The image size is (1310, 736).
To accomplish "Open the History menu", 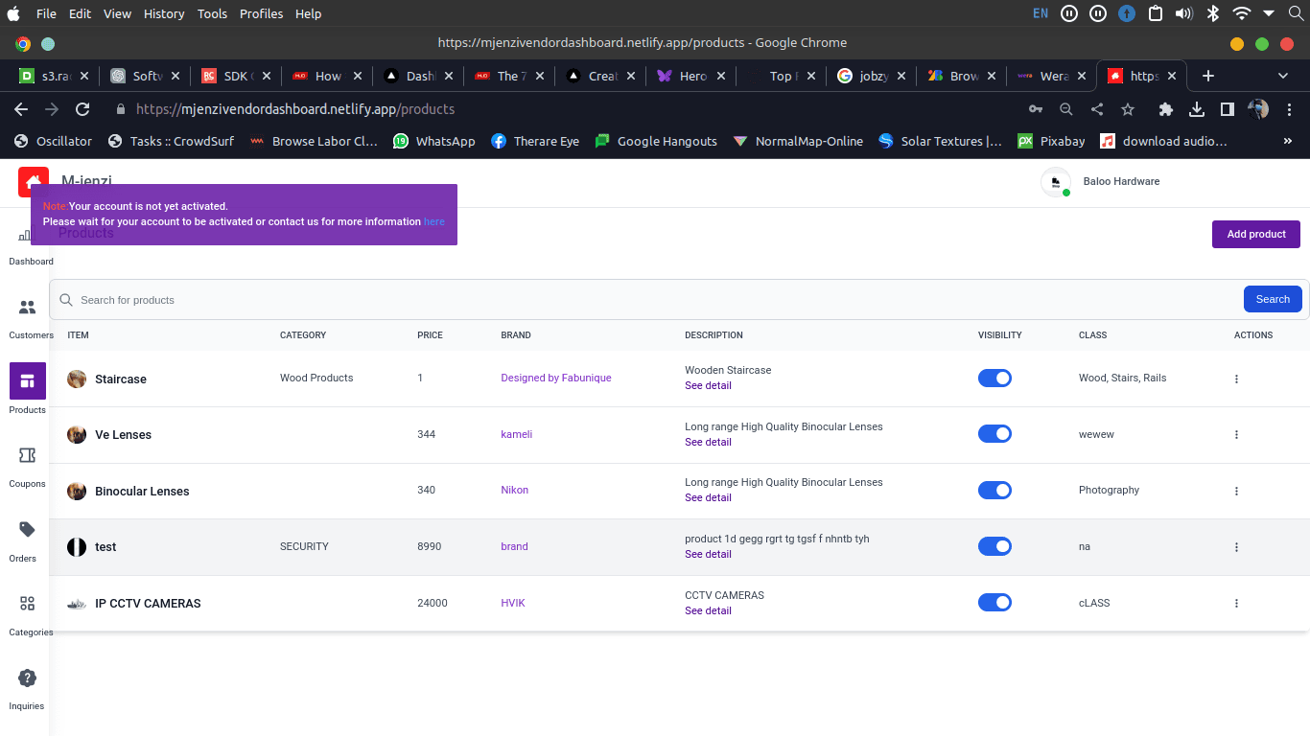I will [164, 13].
